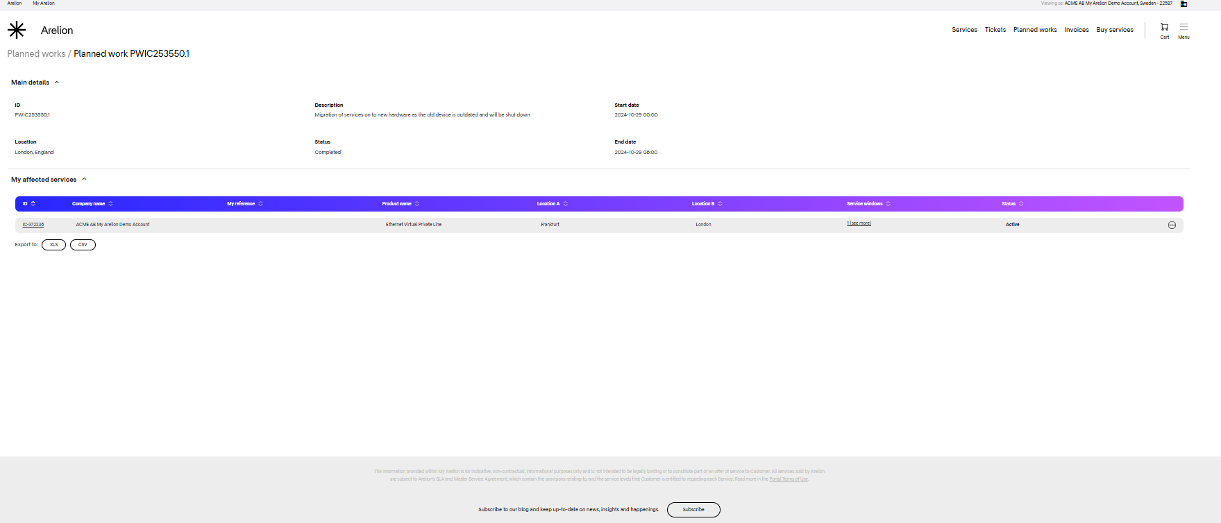Click the Subscribe button in footer
Screen dimensions: 1221x523
click(x=693, y=510)
